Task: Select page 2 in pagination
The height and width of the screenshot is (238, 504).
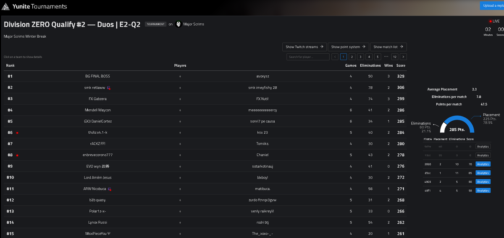Action: pos(352,57)
